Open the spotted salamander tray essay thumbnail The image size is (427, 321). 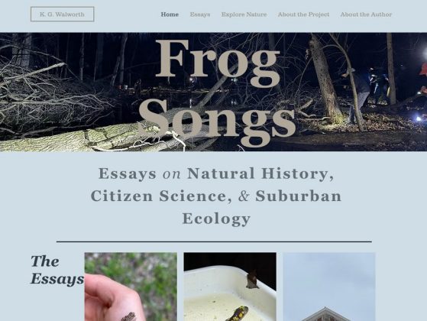pos(230,287)
